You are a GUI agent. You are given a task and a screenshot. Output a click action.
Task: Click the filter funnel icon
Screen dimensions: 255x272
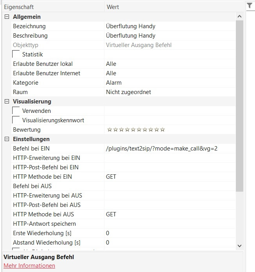(x=250, y=5)
